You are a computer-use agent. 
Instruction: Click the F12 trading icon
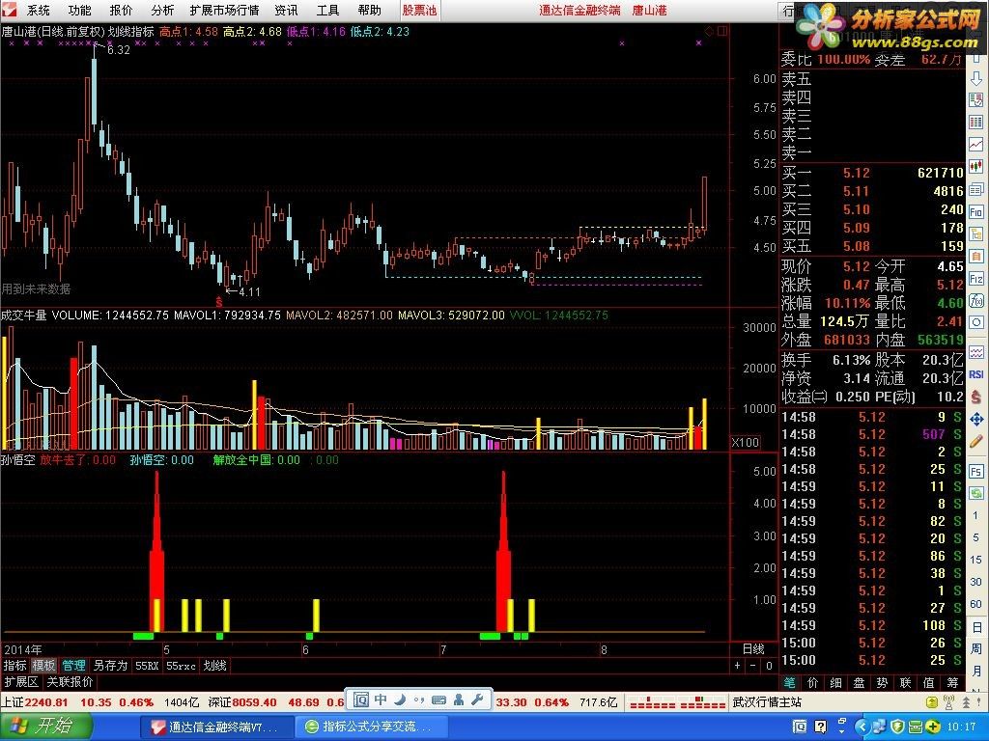click(975, 279)
